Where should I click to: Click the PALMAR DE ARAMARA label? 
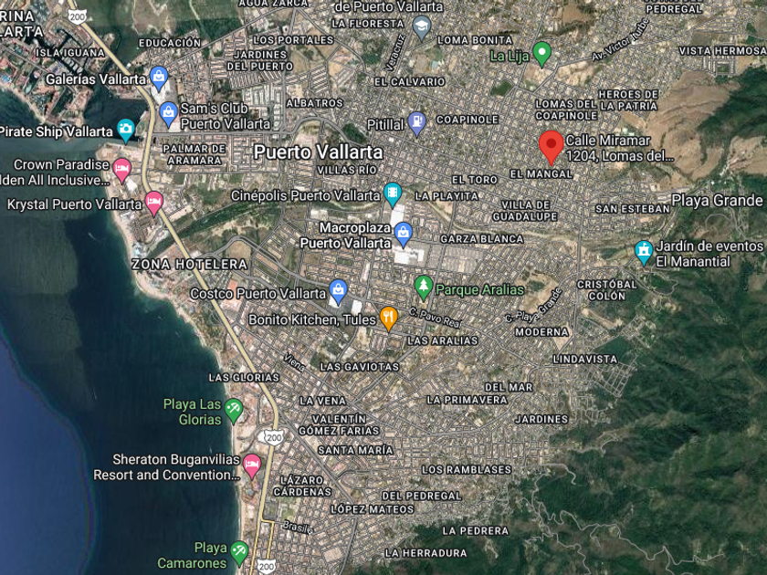coord(194,154)
